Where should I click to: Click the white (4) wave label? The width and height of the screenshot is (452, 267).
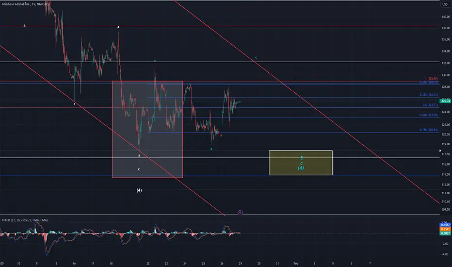(139, 190)
